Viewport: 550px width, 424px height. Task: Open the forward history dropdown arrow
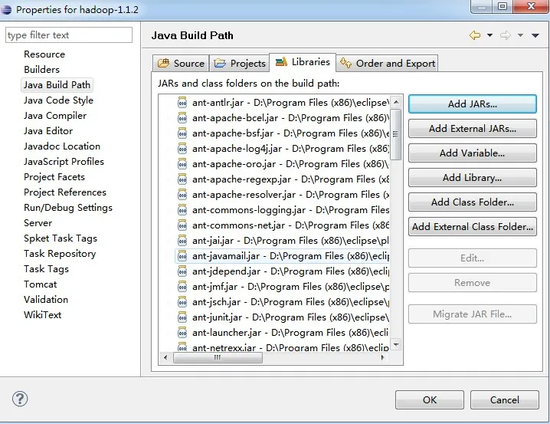coord(521,35)
